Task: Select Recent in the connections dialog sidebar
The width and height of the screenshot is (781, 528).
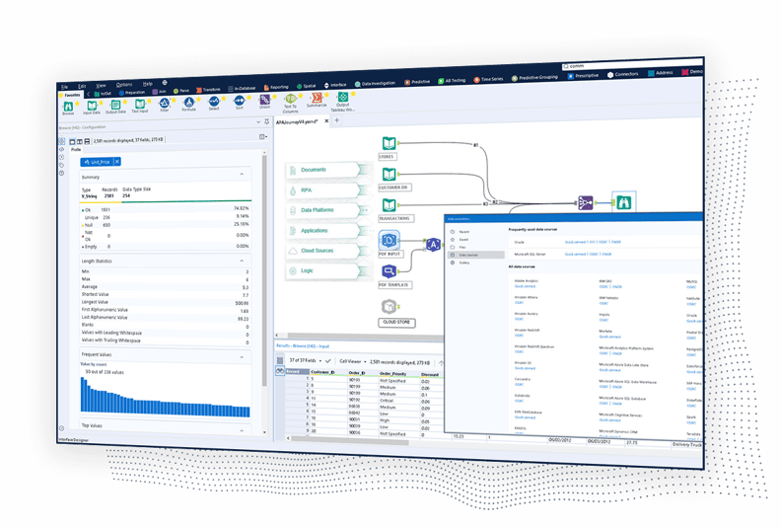Action: tap(463, 232)
